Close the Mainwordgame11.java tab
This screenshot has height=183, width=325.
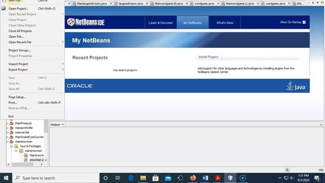(x=258, y=4)
